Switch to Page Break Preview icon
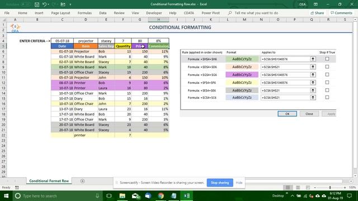This screenshot has height=201, width=358. pos(308,188)
